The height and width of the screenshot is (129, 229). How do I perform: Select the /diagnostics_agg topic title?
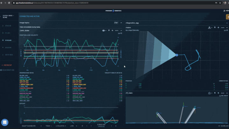(x=132, y=23)
